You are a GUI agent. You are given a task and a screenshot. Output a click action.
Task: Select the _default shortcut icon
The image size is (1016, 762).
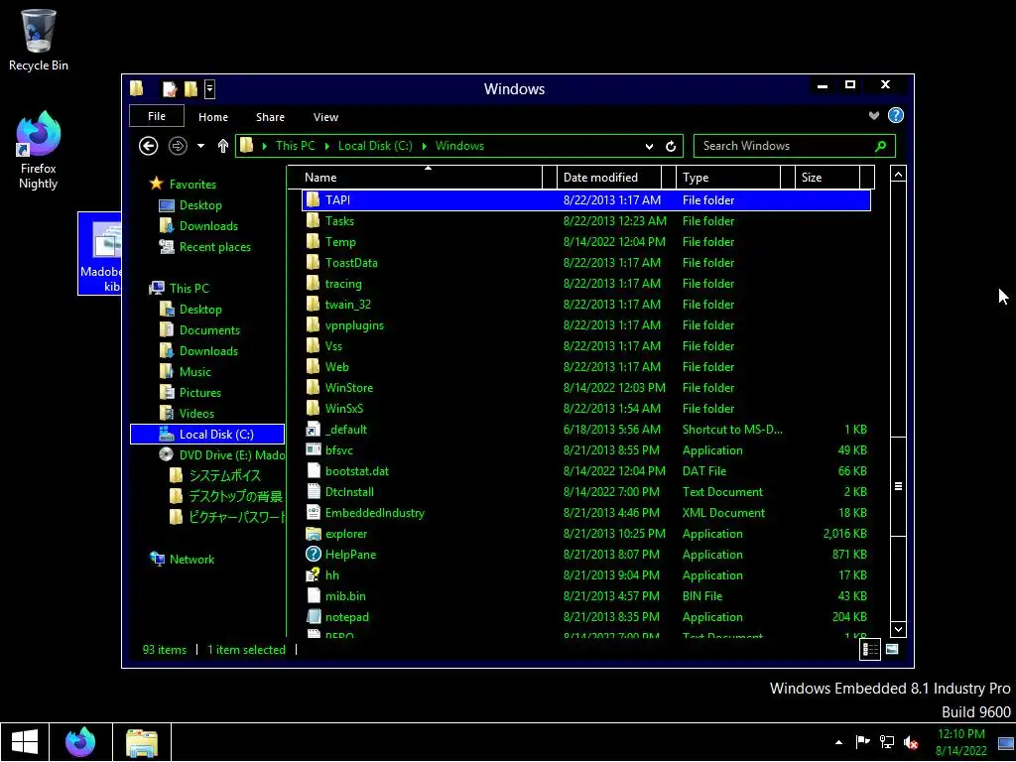click(314, 430)
